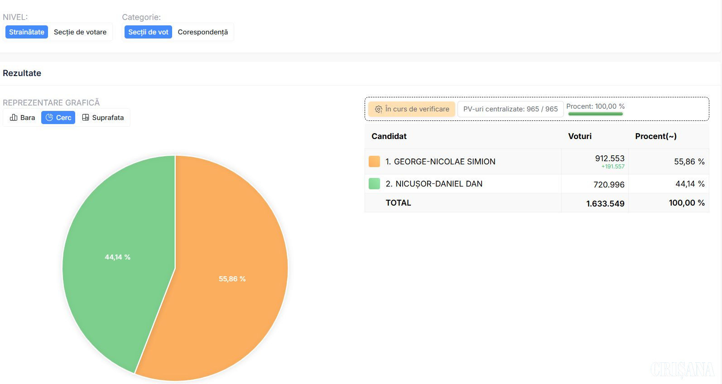This screenshot has height=384, width=722.
Task: Click orange swatch next to George-Nicolae Simion
Action: coord(374,162)
